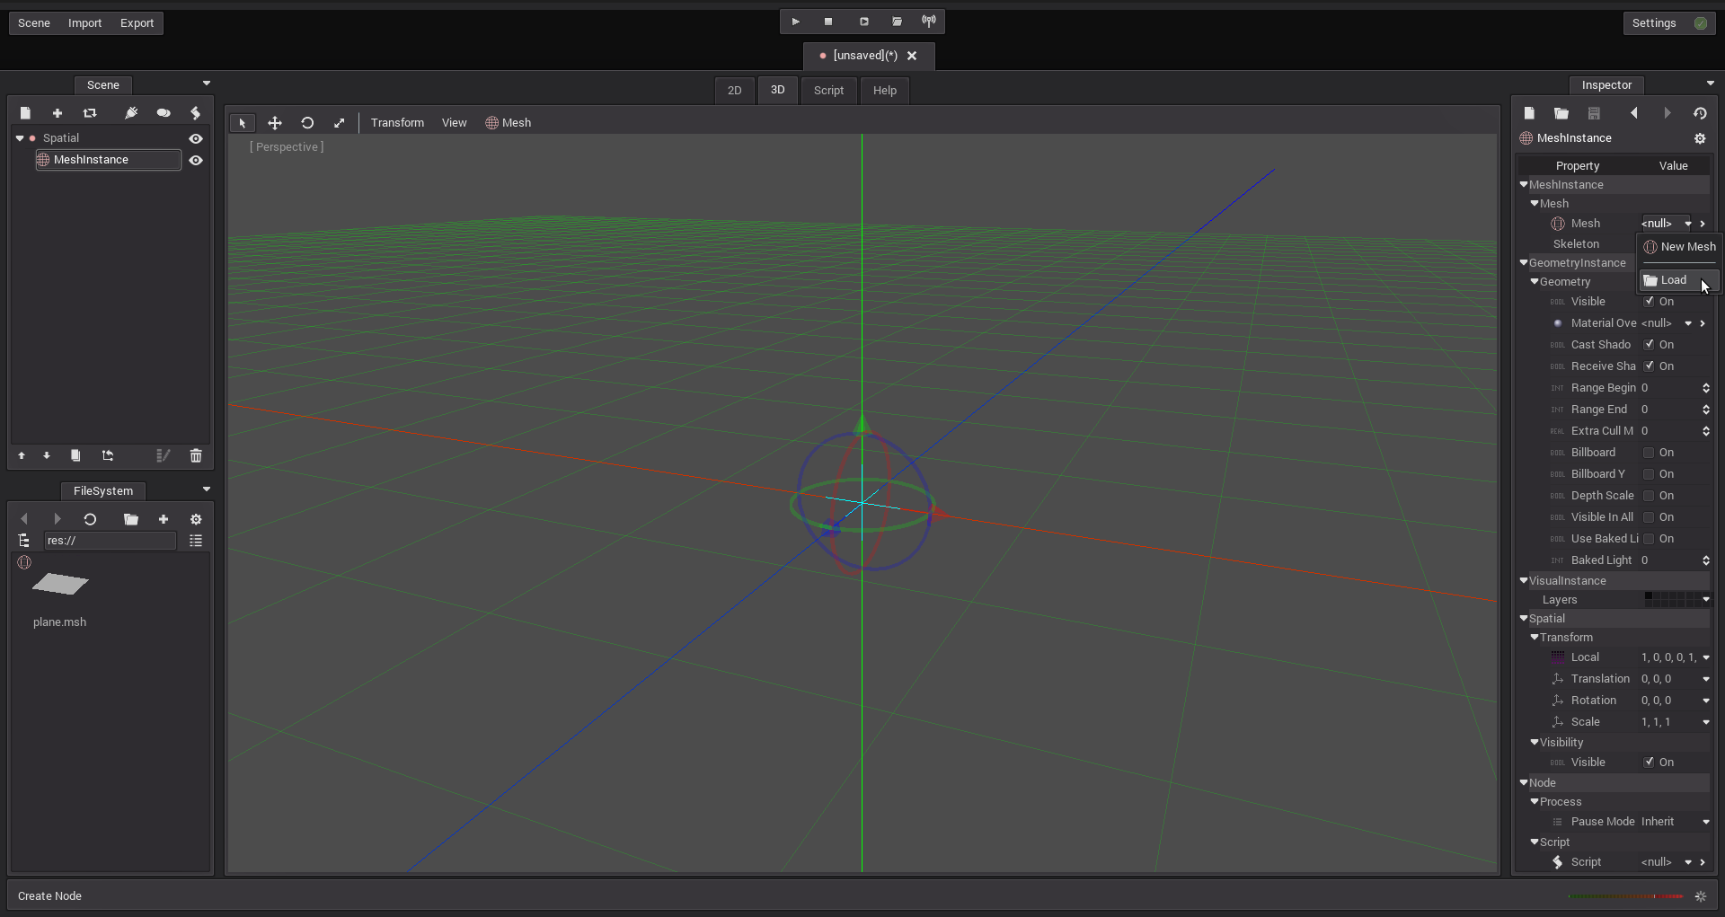This screenshot has width=1725, height=917.
Task: Click the res:// path input field
Action: point(111,541)
